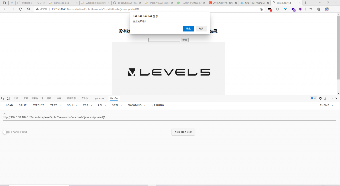Image resolution: width=340 pixels, height=186 pixels.
Task: Open the THEME dropdown
Action: 327,105
